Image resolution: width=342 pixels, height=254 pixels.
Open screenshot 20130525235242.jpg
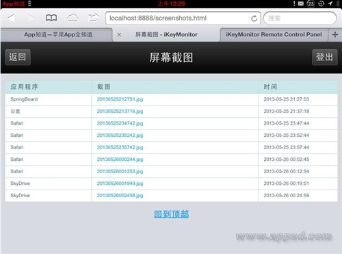(120, 136)
